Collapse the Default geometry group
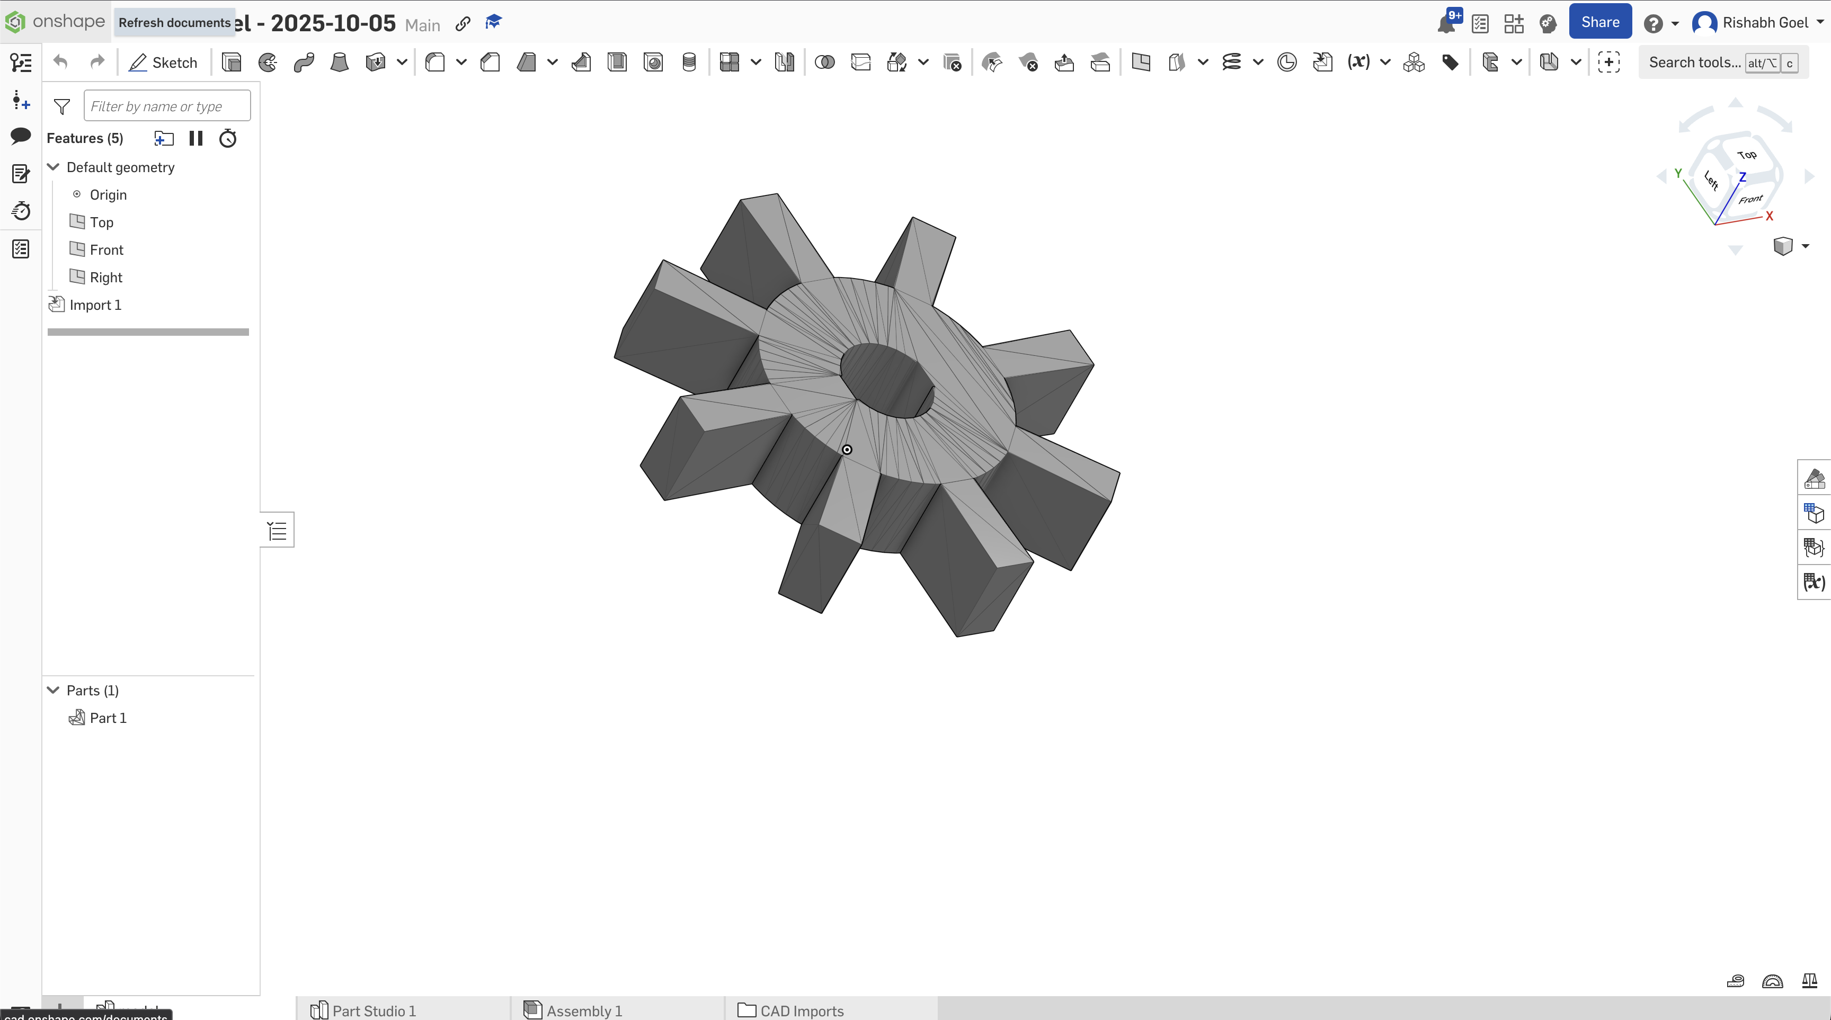1831x1020 pixels. 54,167
